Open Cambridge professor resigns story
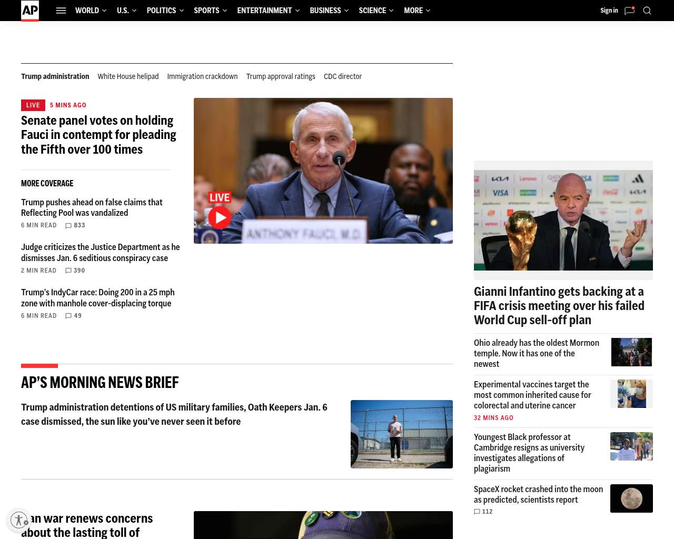 529,453
